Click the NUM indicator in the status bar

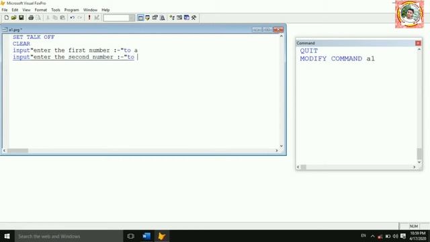414,227
